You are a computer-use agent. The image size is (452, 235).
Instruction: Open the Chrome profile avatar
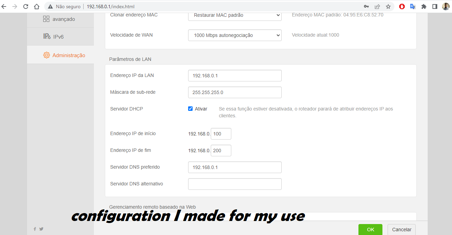(446, 6)
